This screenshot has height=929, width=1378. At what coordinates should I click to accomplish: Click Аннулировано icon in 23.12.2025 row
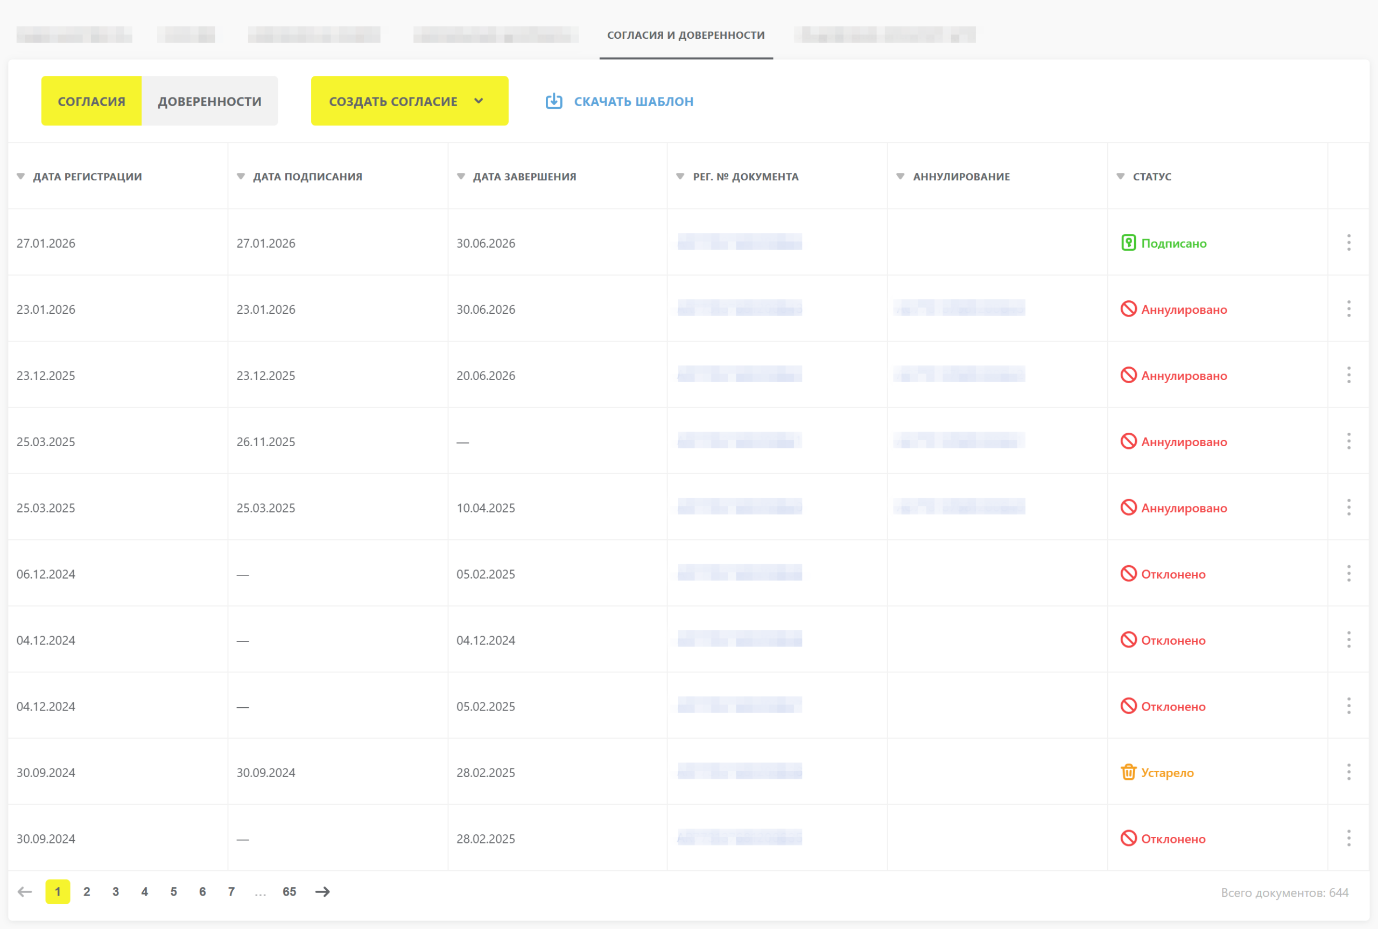coord(1128,375)
